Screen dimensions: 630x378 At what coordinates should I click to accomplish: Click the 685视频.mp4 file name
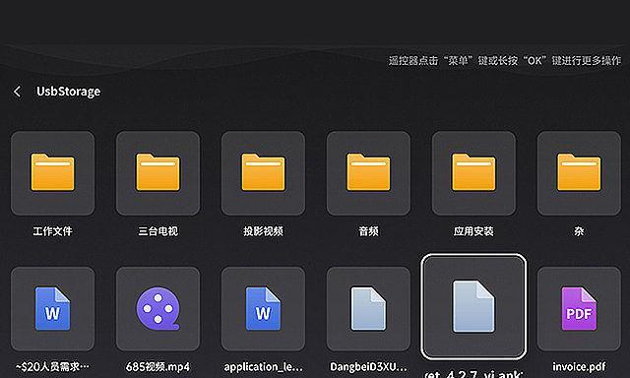pyautogui.click(x=157, y=367)
